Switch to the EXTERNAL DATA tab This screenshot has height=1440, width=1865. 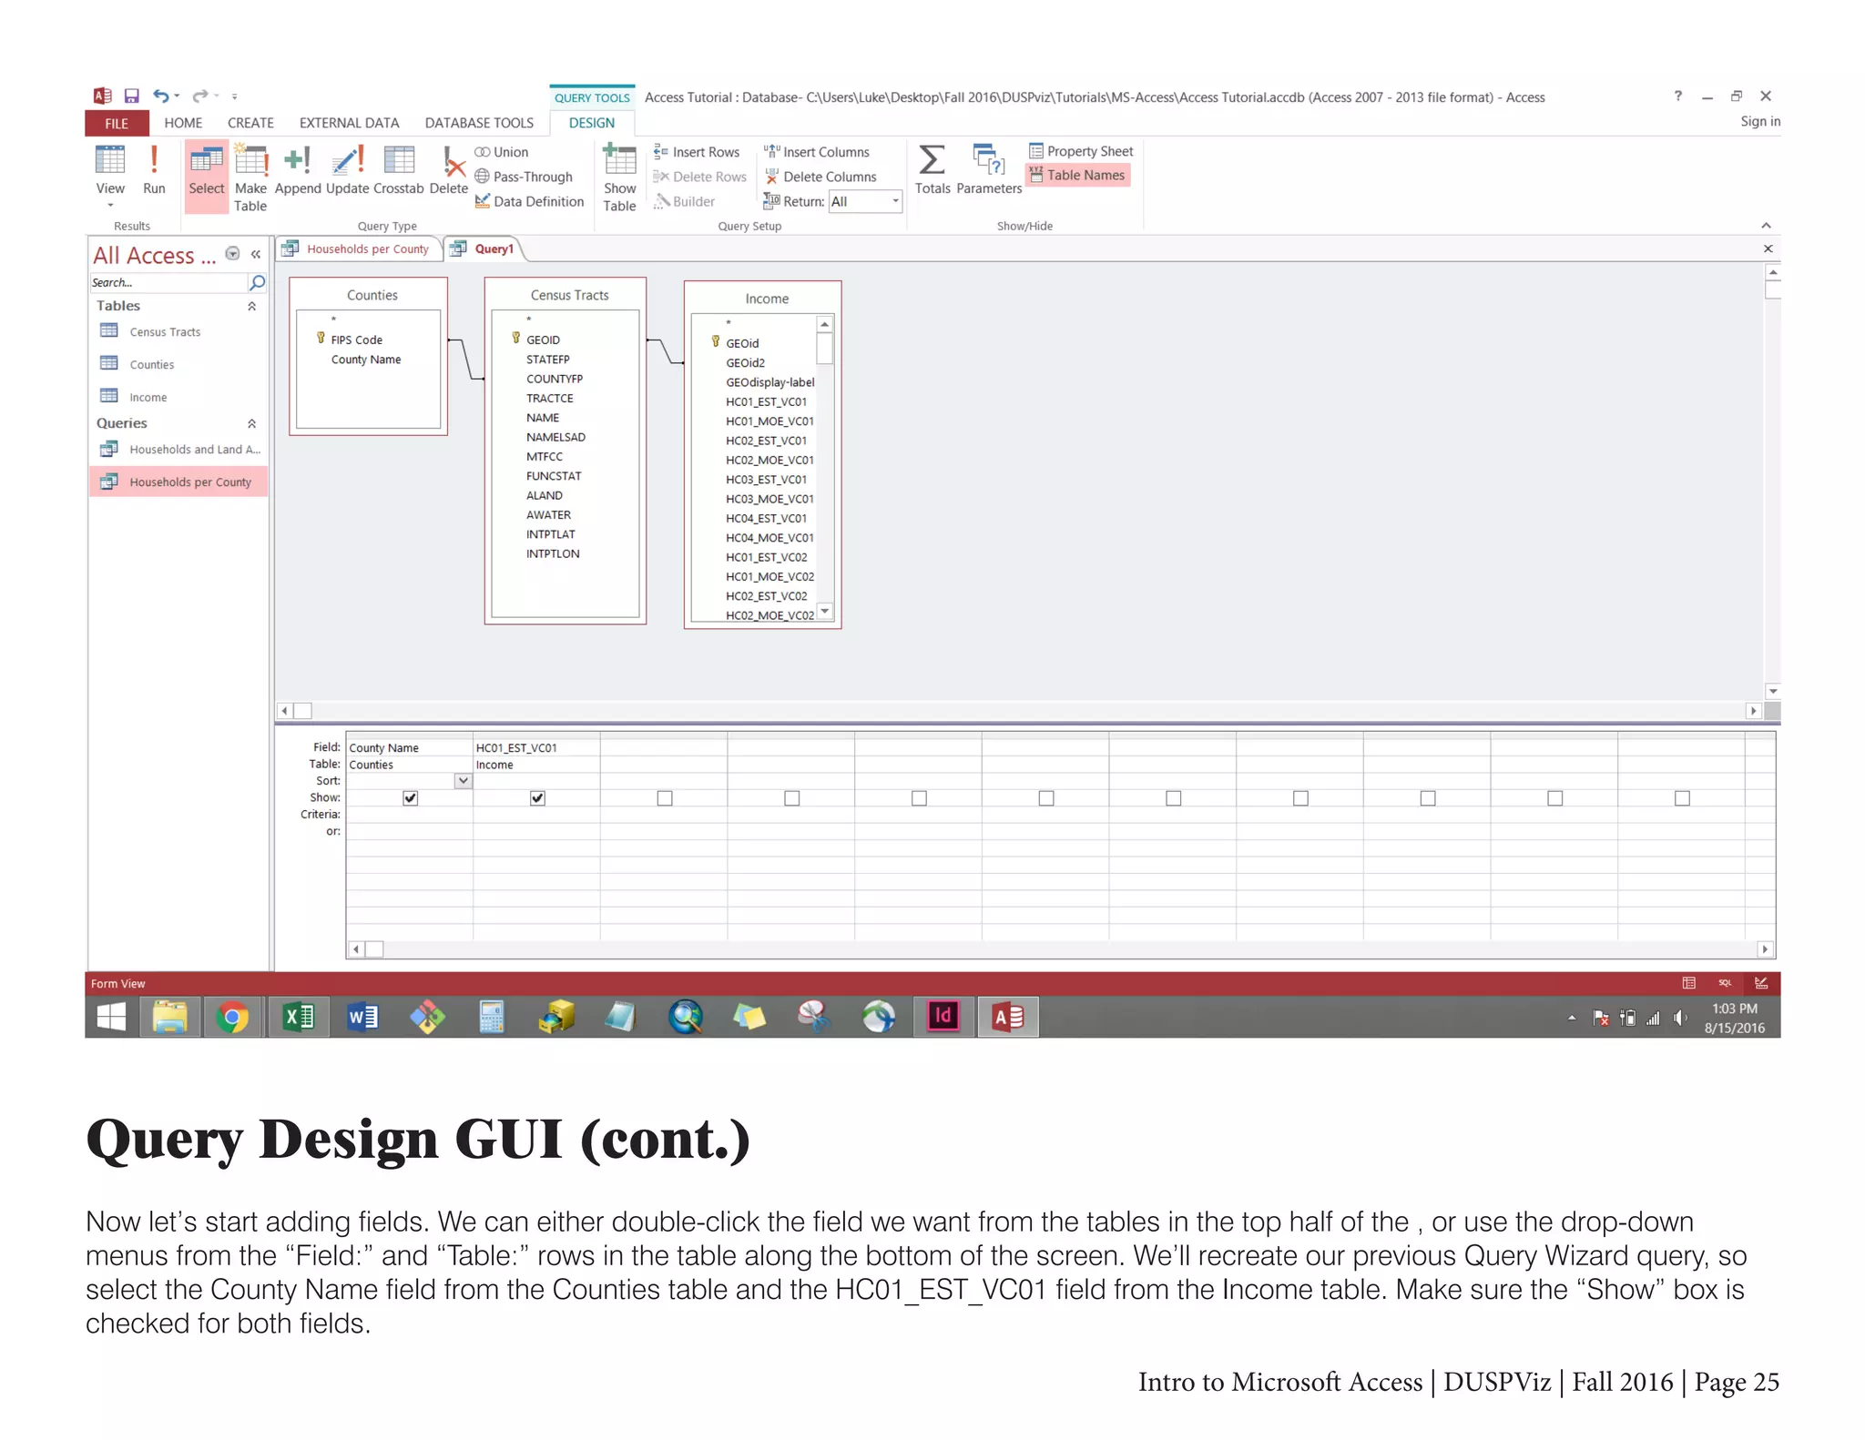click(x=349, y=123)
